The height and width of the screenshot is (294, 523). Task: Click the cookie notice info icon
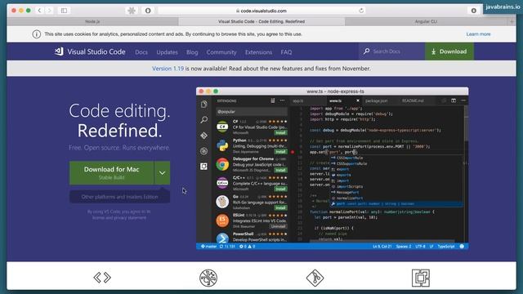coord(36,34)
